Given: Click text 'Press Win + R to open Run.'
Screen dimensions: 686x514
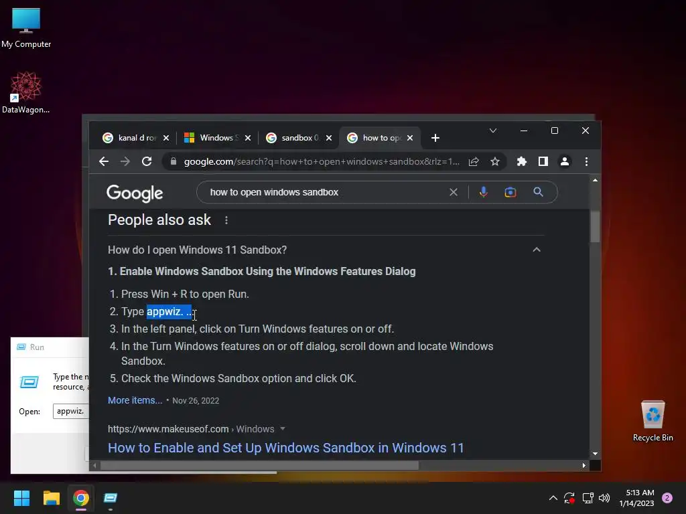Looking at the screenshot, I should pyautogui.click(x=185, y=294).
